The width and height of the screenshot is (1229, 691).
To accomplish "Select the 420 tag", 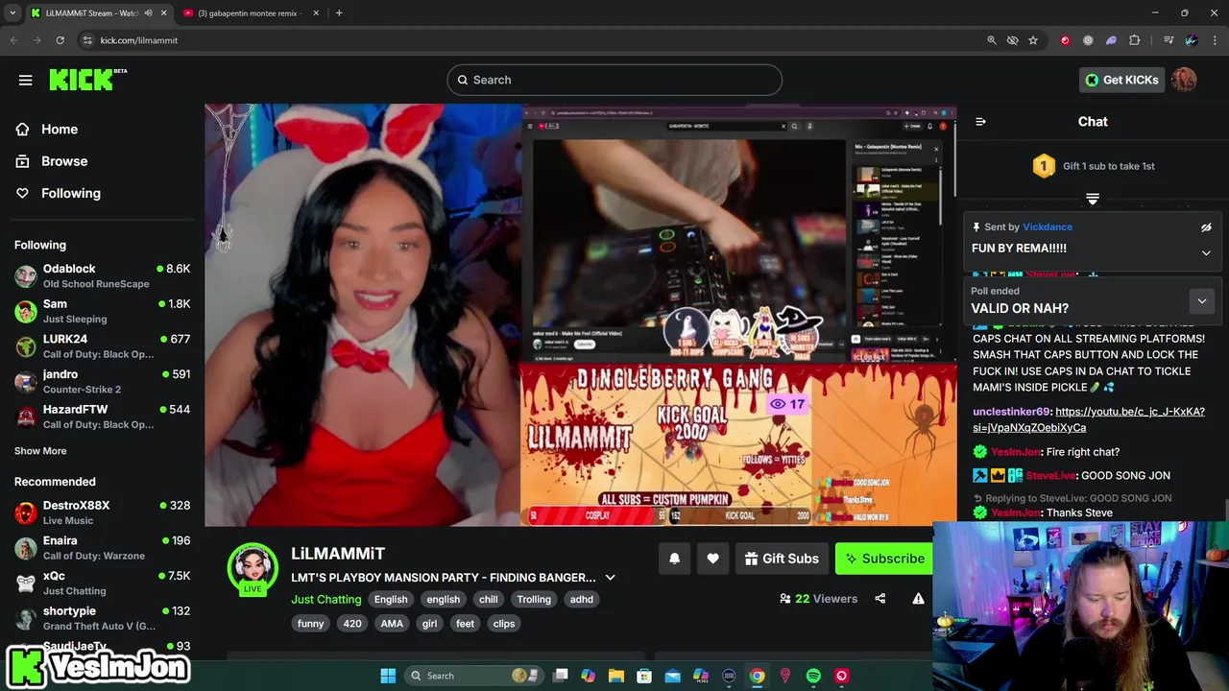I will click(x=352, y=624).
